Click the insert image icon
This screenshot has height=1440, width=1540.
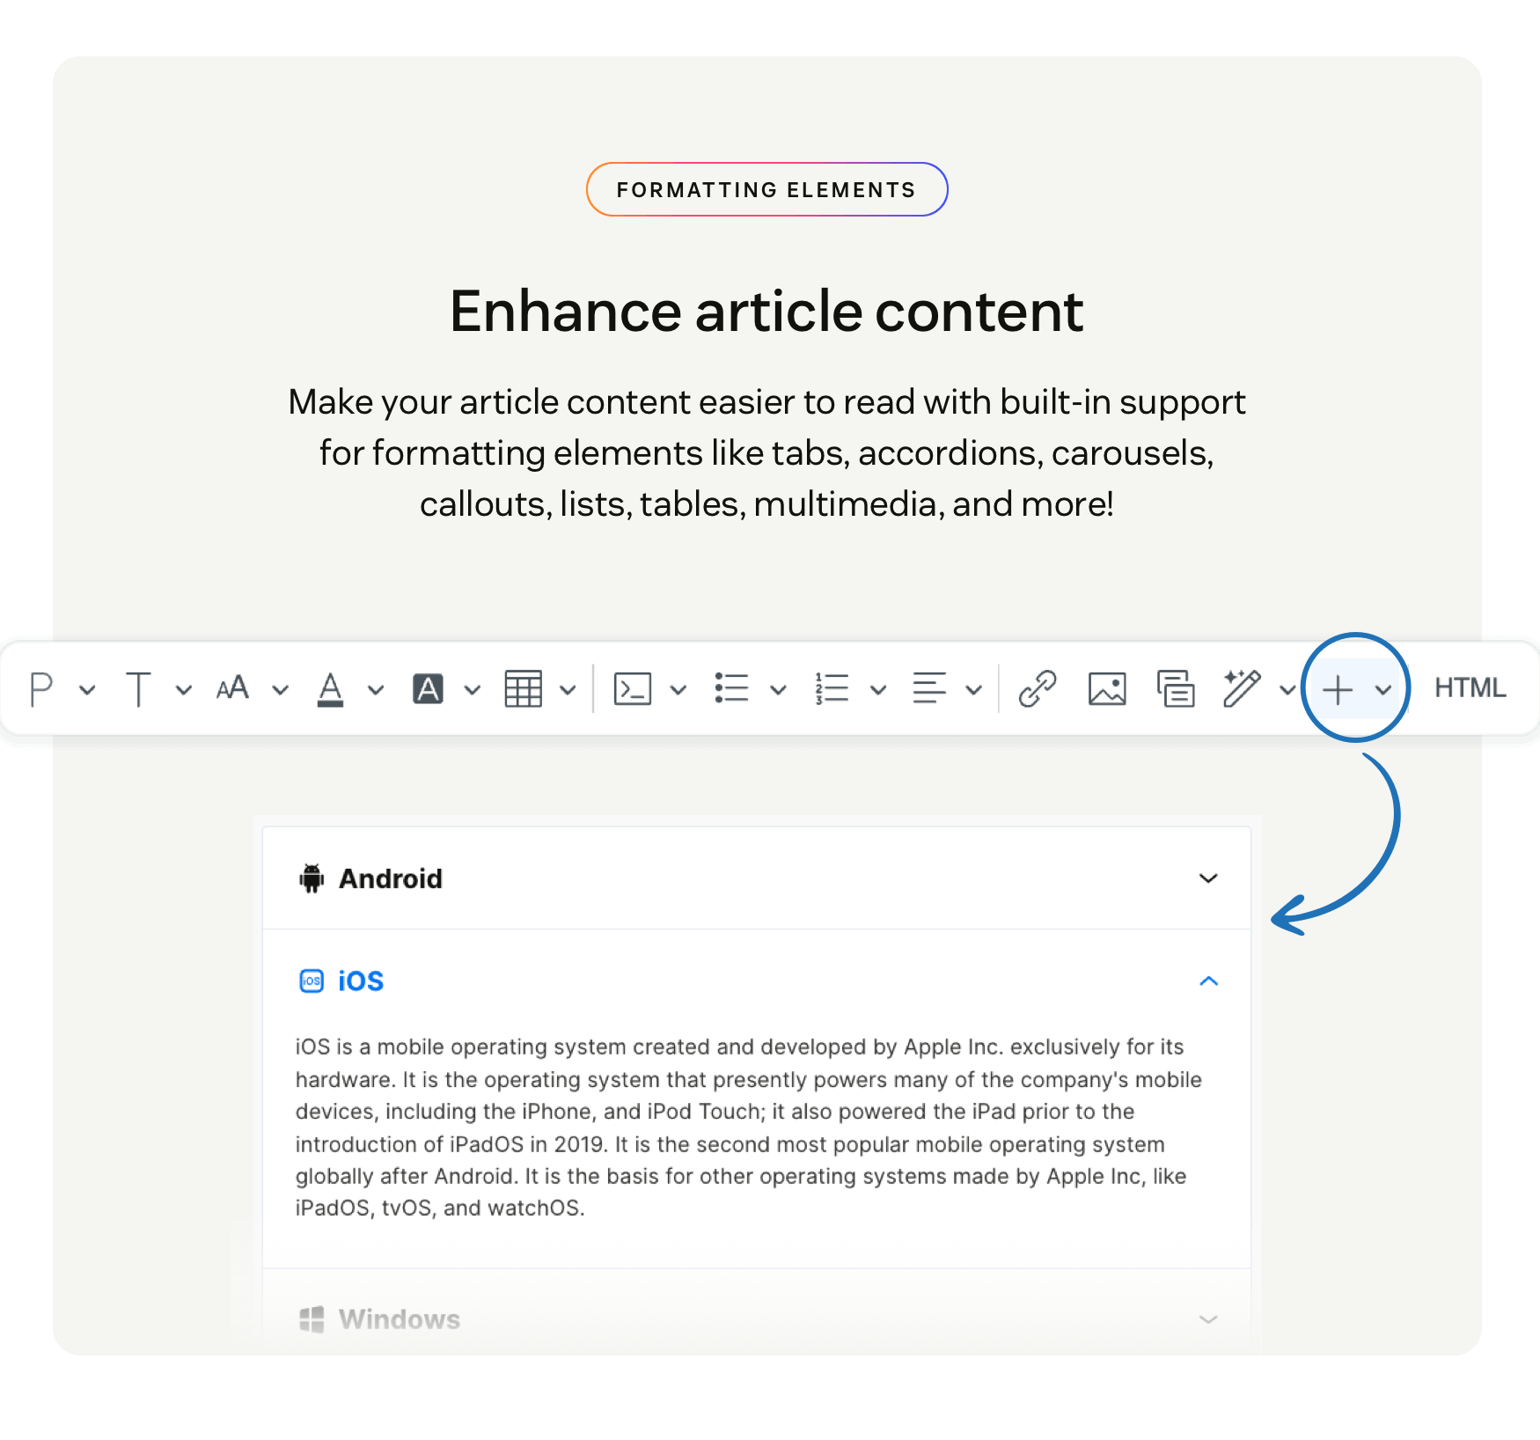tap(1107, 688)
